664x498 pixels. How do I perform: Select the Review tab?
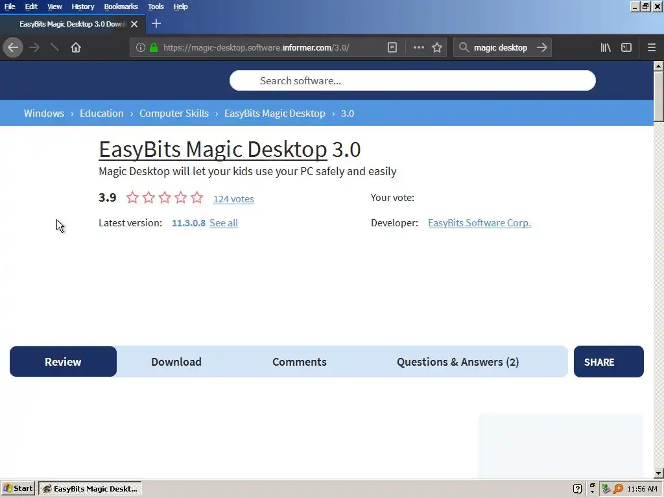[x=63, y=362]
